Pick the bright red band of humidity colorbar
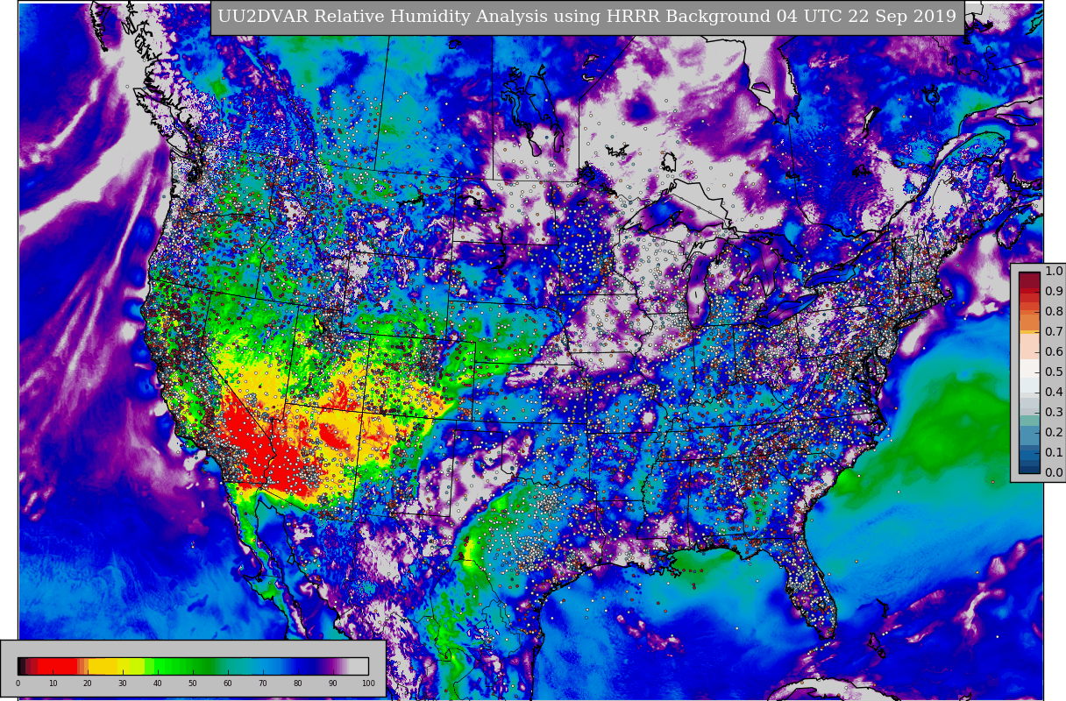Image resolution: width=1066 pixels, height=701 pixels. (56, 666)
